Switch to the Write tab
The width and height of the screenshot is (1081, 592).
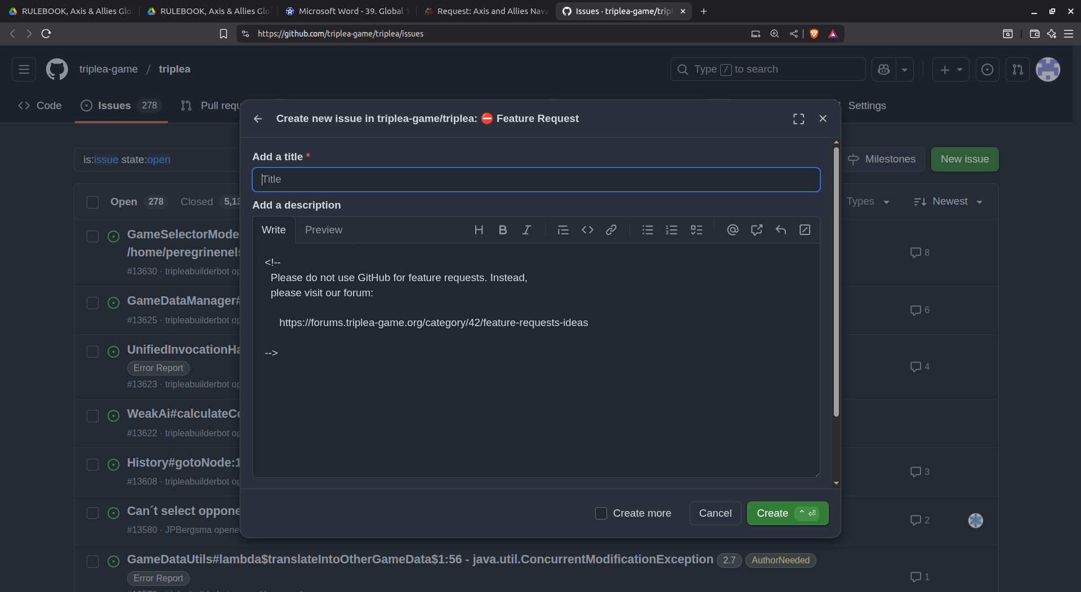(274, 230)
